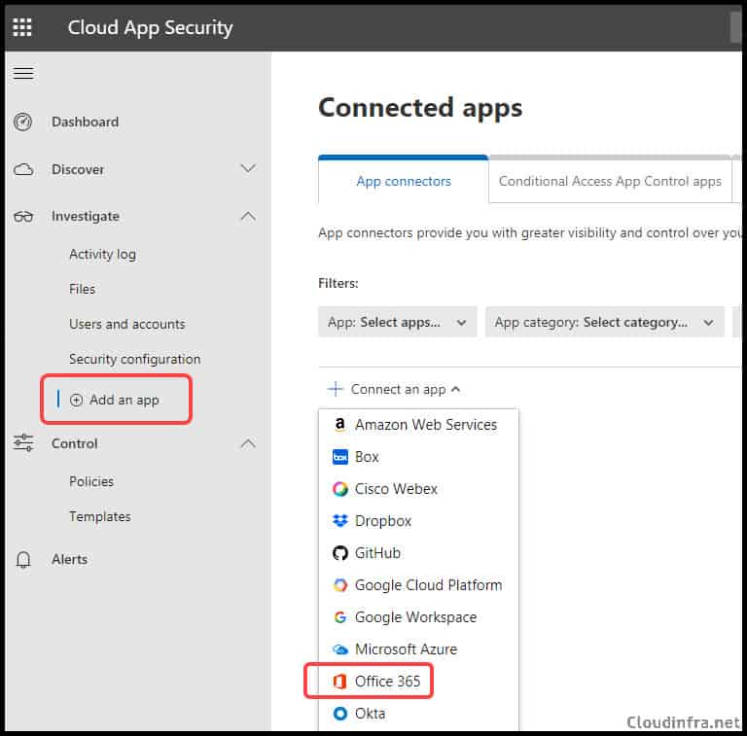Collapse the Connect an app caret

(x=455, y=390)
